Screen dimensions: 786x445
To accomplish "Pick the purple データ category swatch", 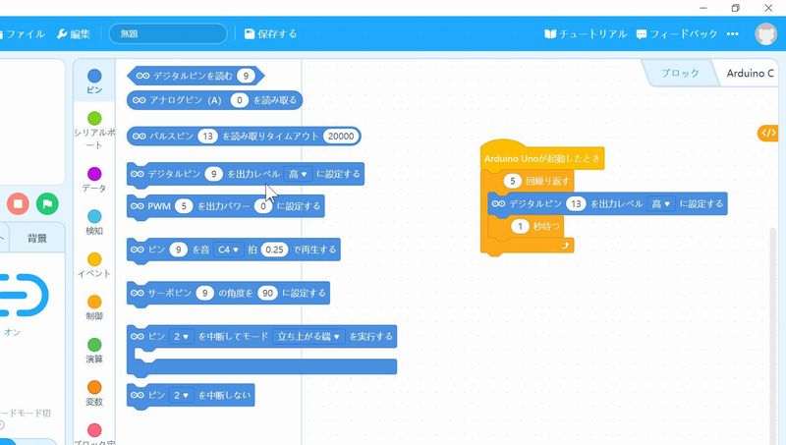I will 94,174.
